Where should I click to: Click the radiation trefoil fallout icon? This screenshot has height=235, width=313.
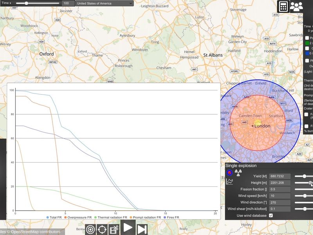(238, 172)
